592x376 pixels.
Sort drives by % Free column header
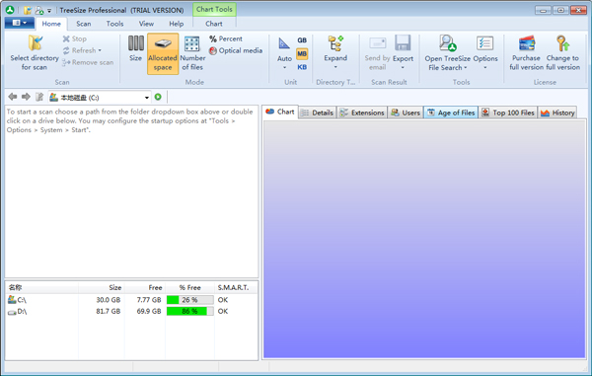tap(189, 287)
